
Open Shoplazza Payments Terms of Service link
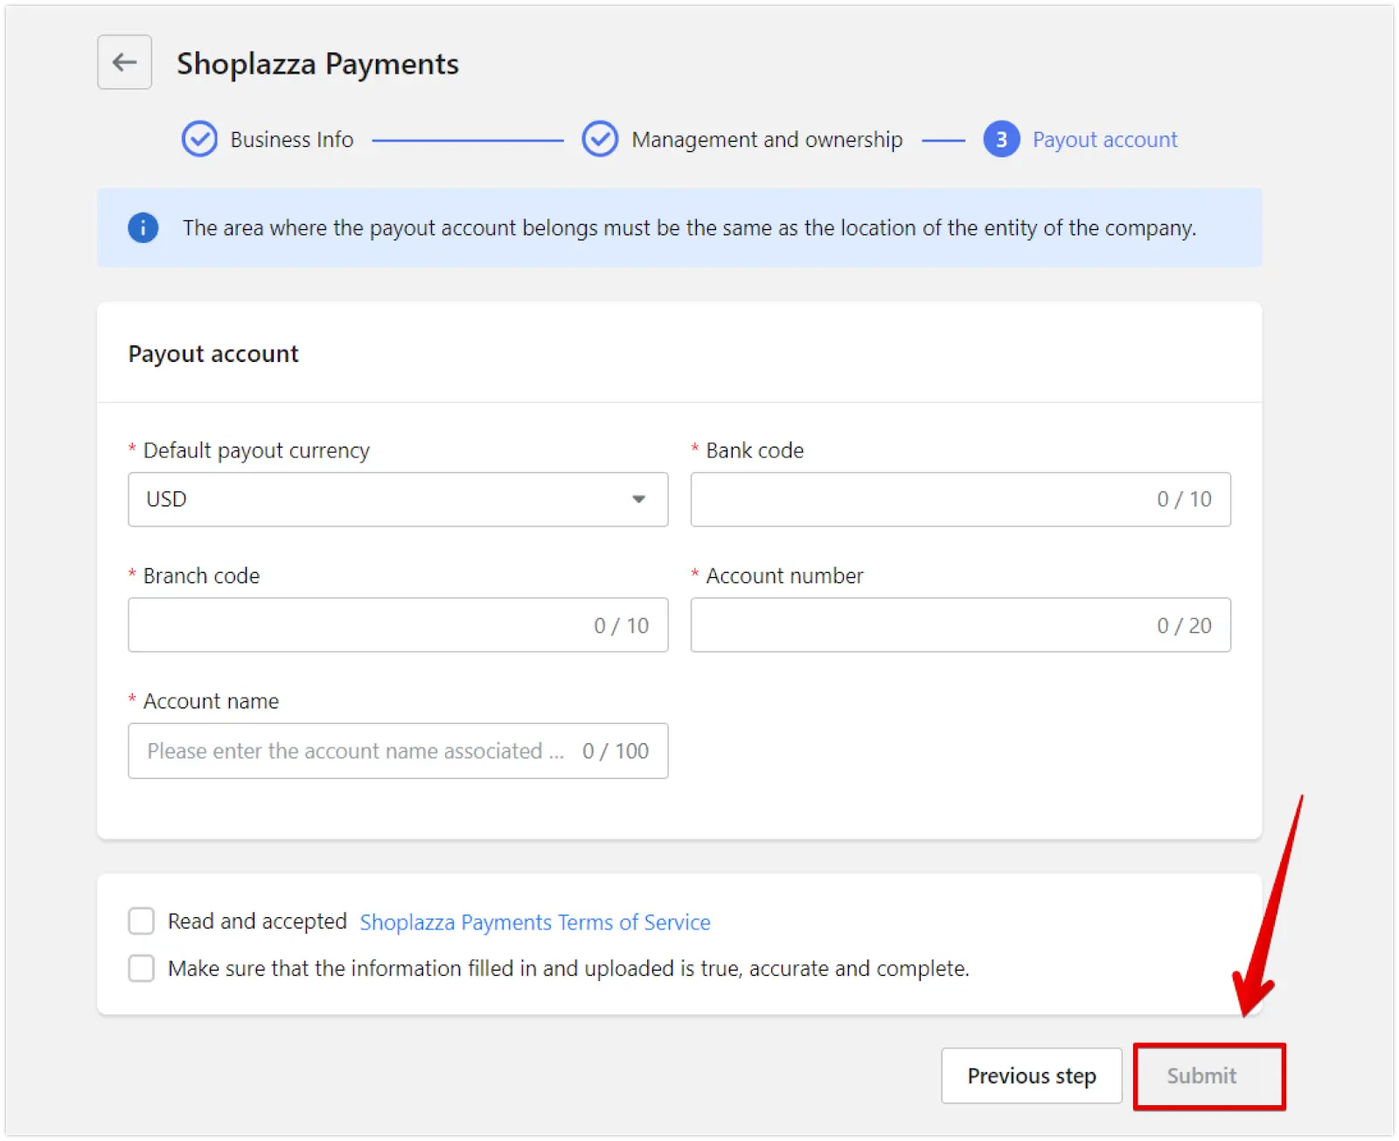tap(535, 922)
